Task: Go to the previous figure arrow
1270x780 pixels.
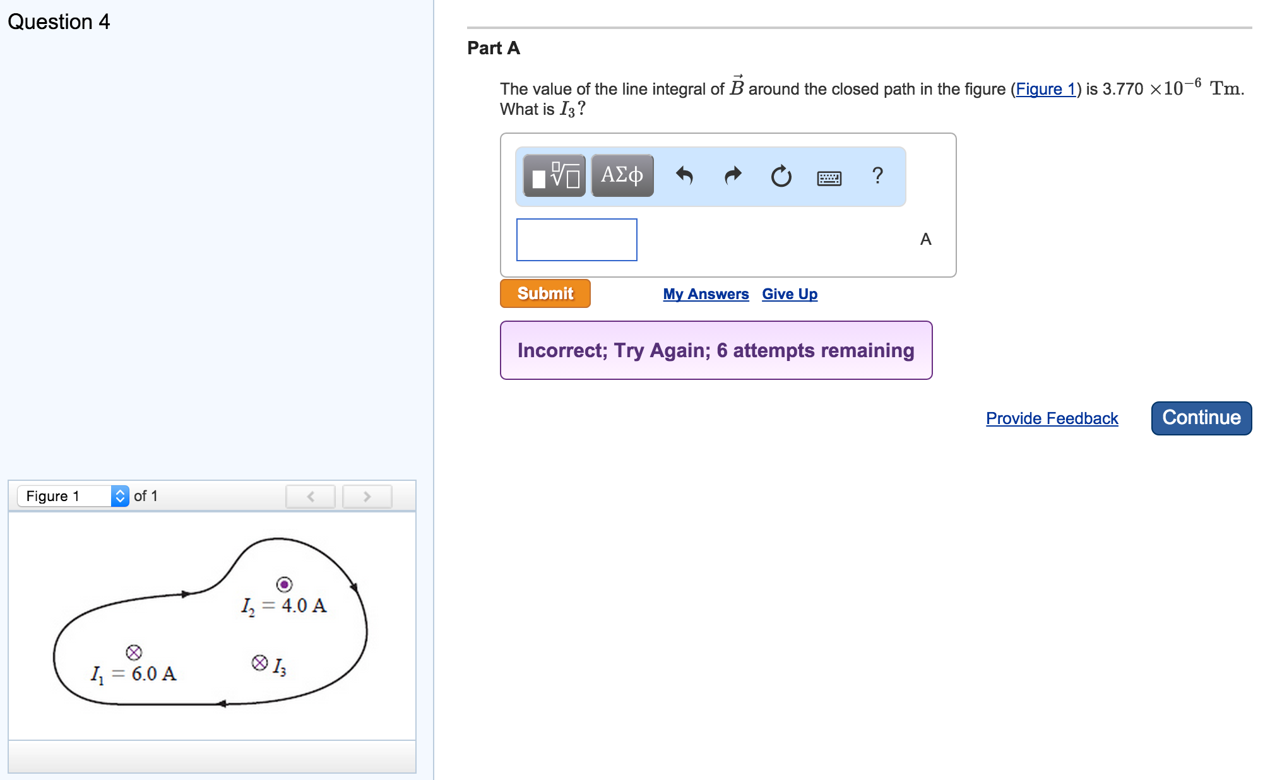Action: click(x=310, y=497)
